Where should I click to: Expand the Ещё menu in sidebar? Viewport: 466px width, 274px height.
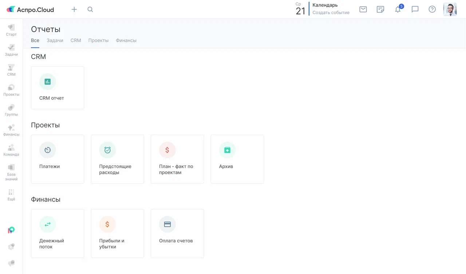(11, 195)
